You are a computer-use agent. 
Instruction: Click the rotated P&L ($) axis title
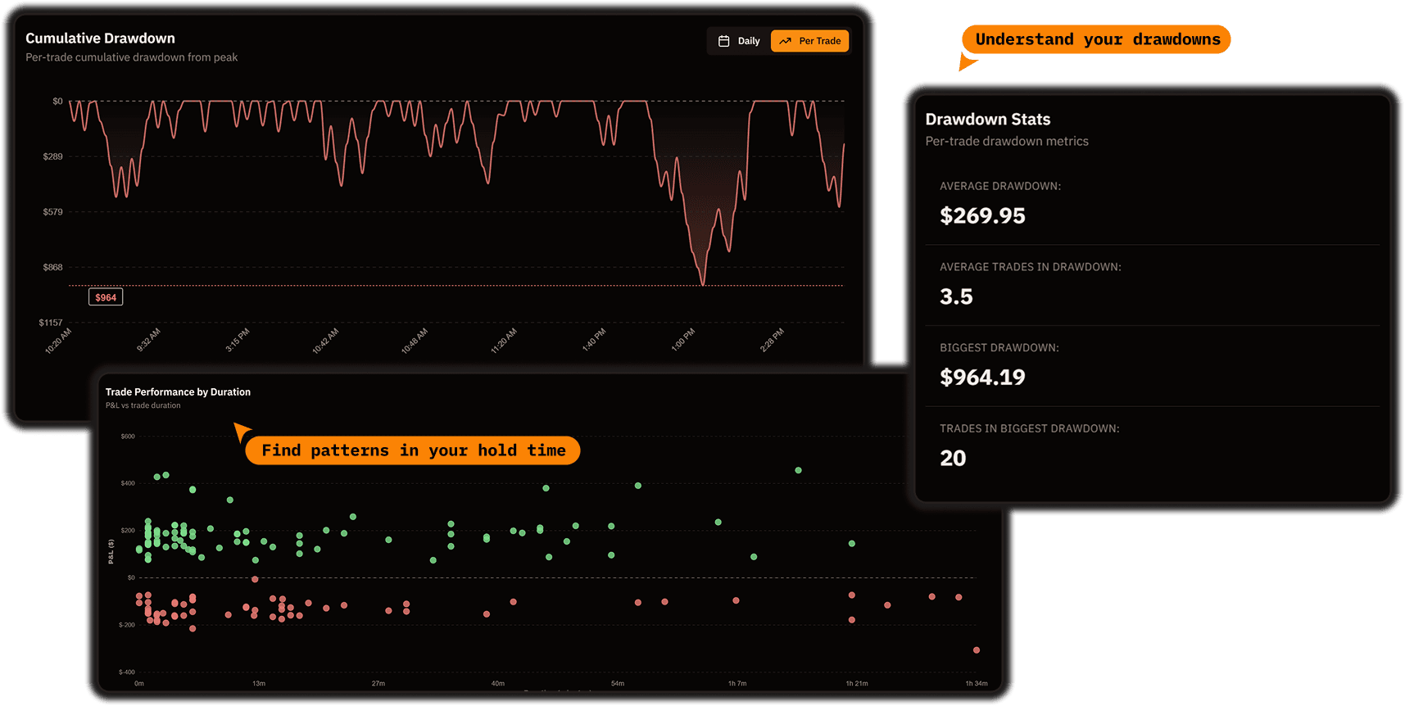(111, 552)
